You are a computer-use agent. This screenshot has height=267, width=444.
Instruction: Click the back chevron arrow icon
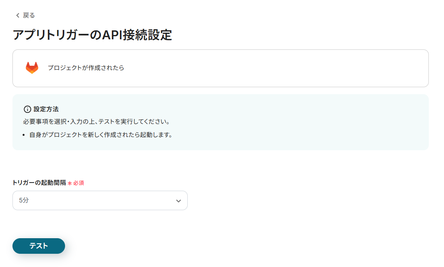coord(18,15)
